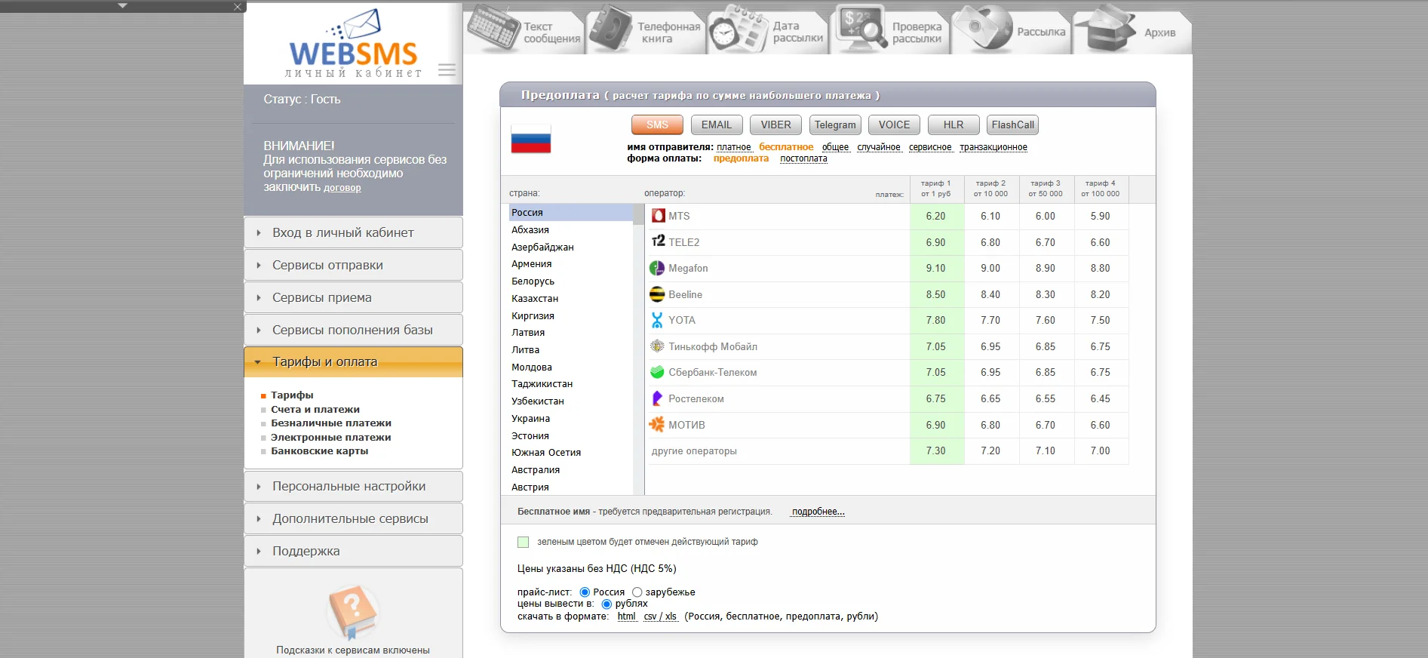The image size is (1428, 658).
Task: Download price list as csv / xls
Action: (x=660, y=616)
